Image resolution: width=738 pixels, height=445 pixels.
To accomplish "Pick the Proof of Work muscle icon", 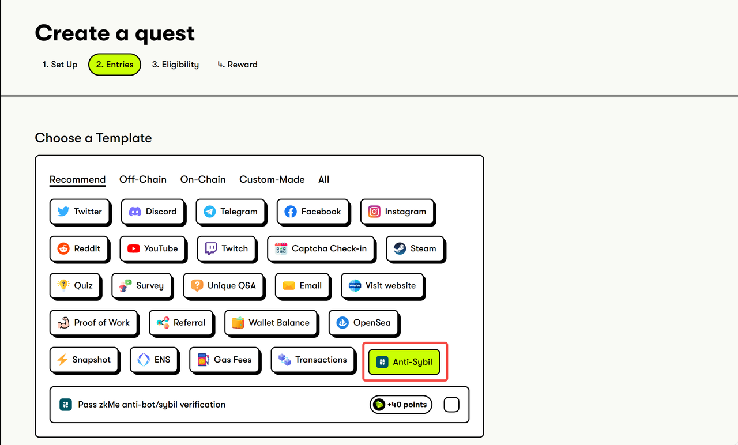I will click(x=63, y=322).
